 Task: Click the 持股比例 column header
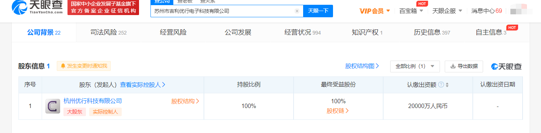[x=249, y=85]
